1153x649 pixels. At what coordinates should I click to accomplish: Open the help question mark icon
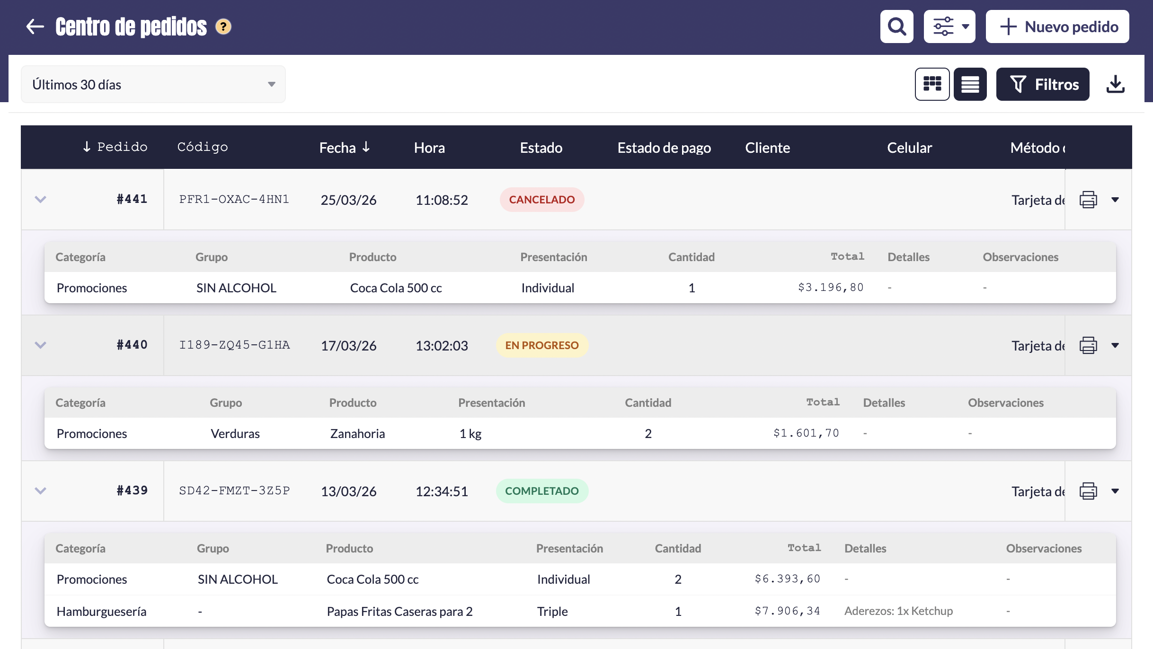[x=223, y=26]
